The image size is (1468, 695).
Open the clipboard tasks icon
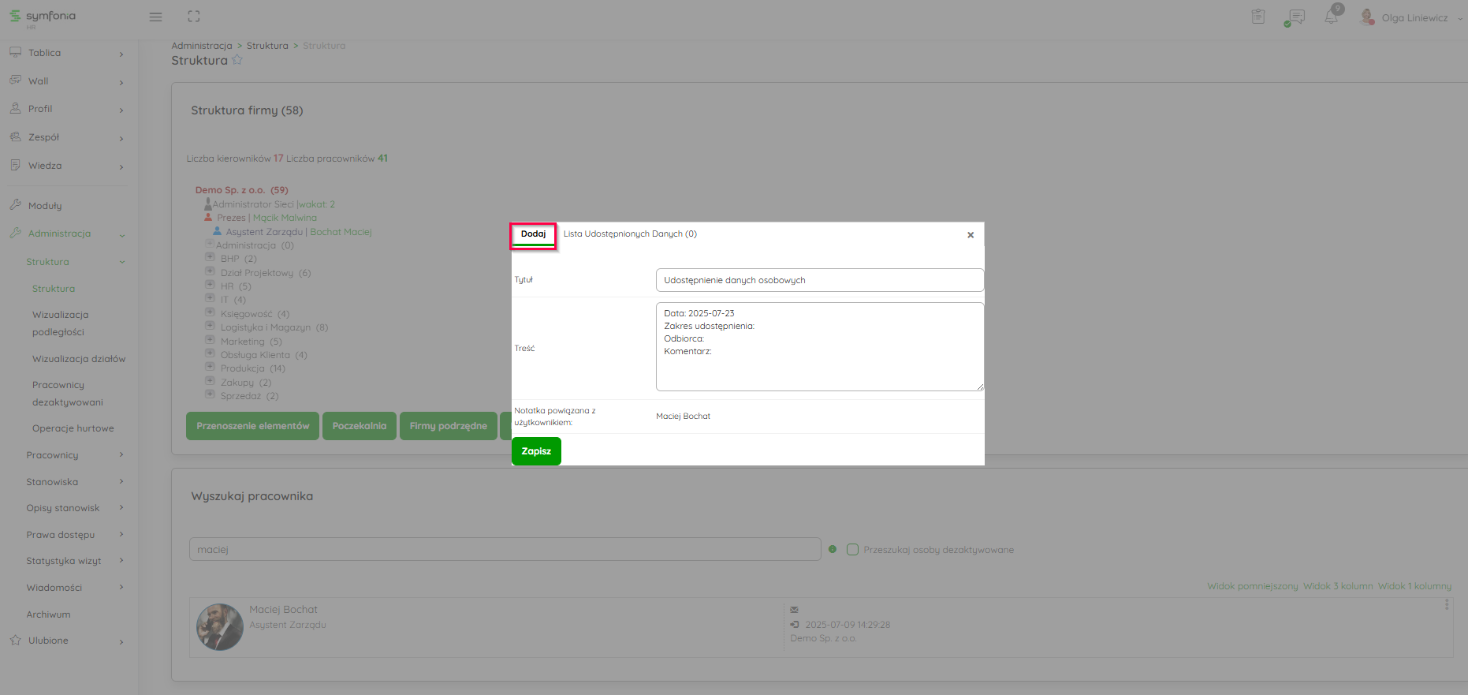coord(1257,17)
